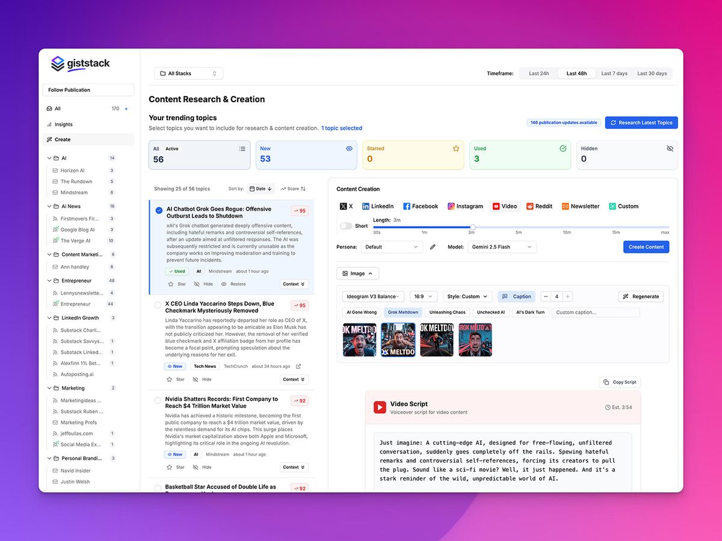Screen dimensions: 722x541
Task: Click the 95 score badge on Grok topic
Action: pos(300,211)
